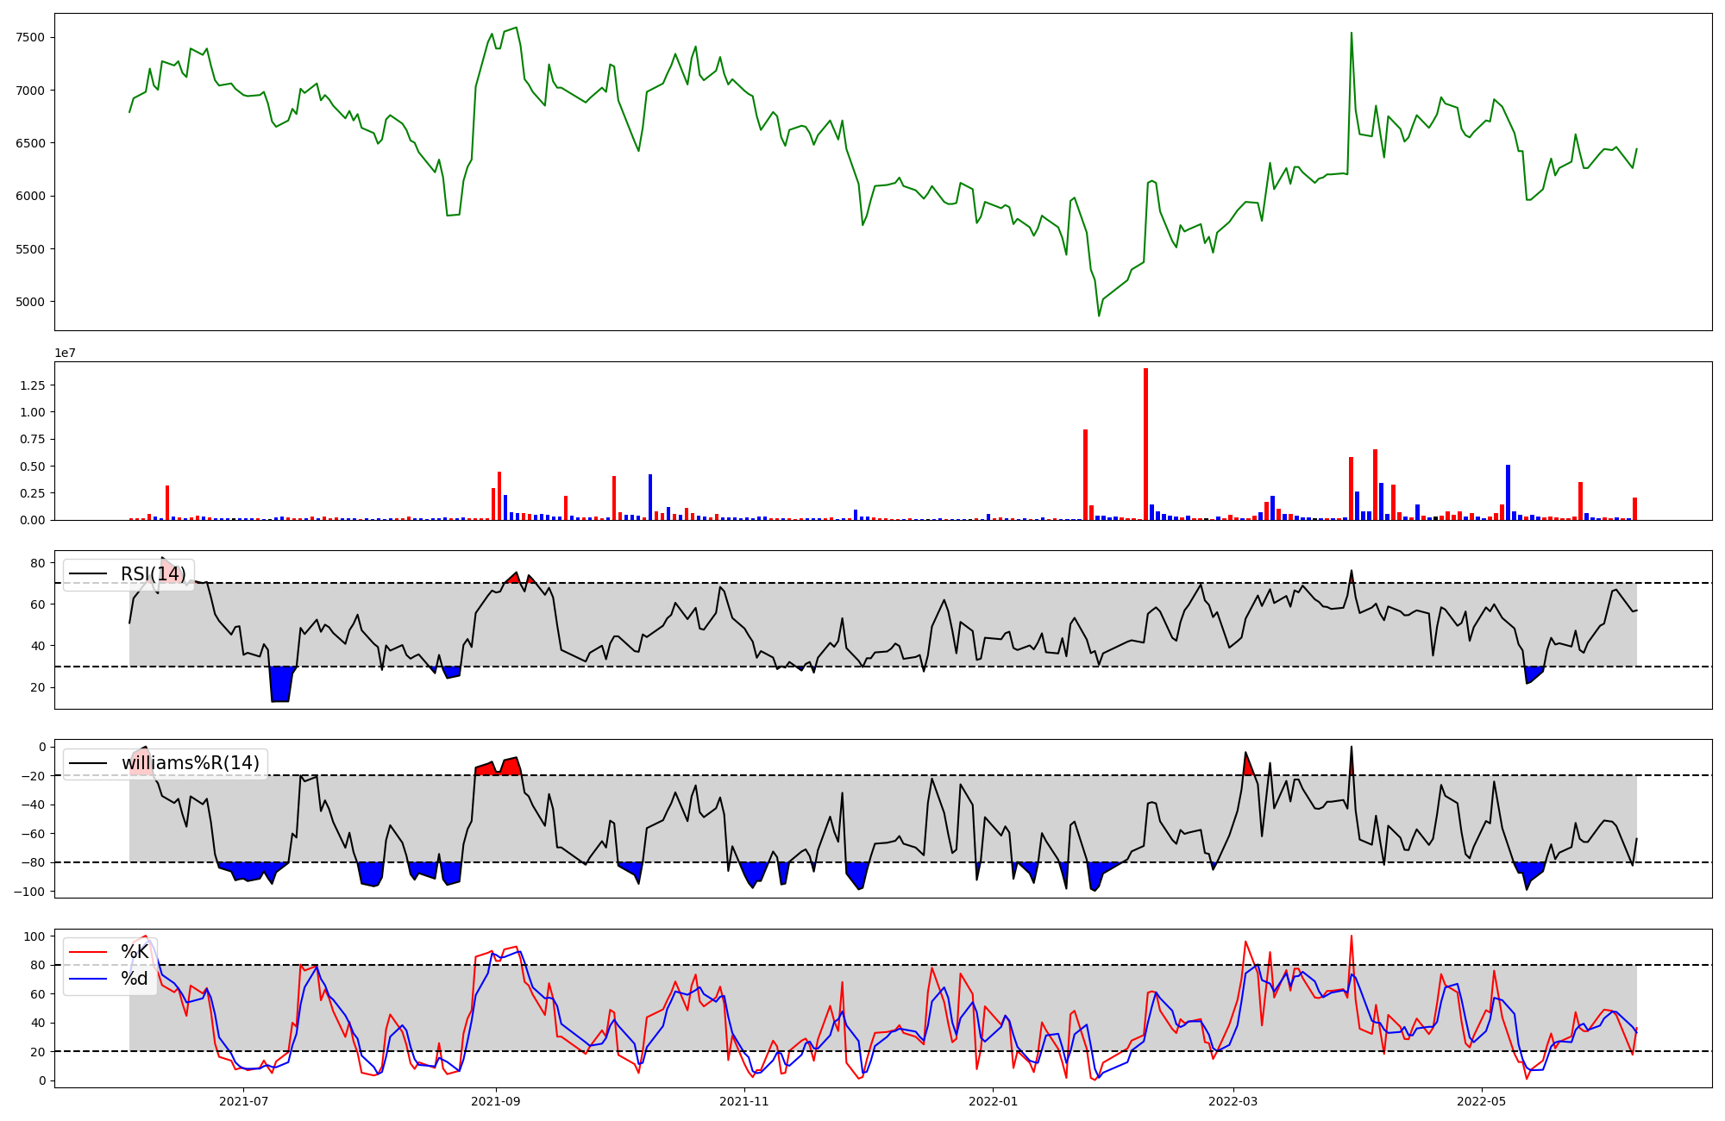Click the tall blue volume bar in May 2022

point(1508,492)
